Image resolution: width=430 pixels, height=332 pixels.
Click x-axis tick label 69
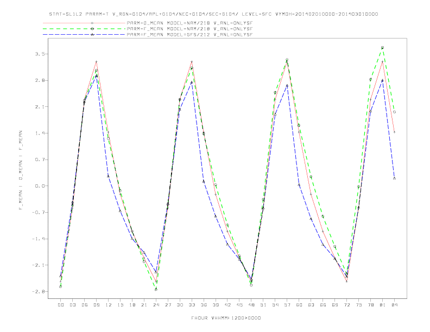click(335, 305)
